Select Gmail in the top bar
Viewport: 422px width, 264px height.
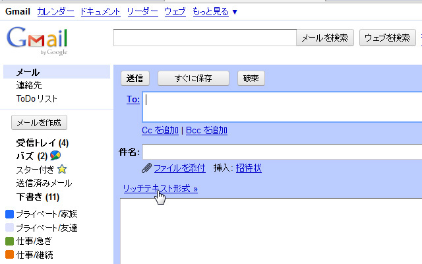(18, 12)
